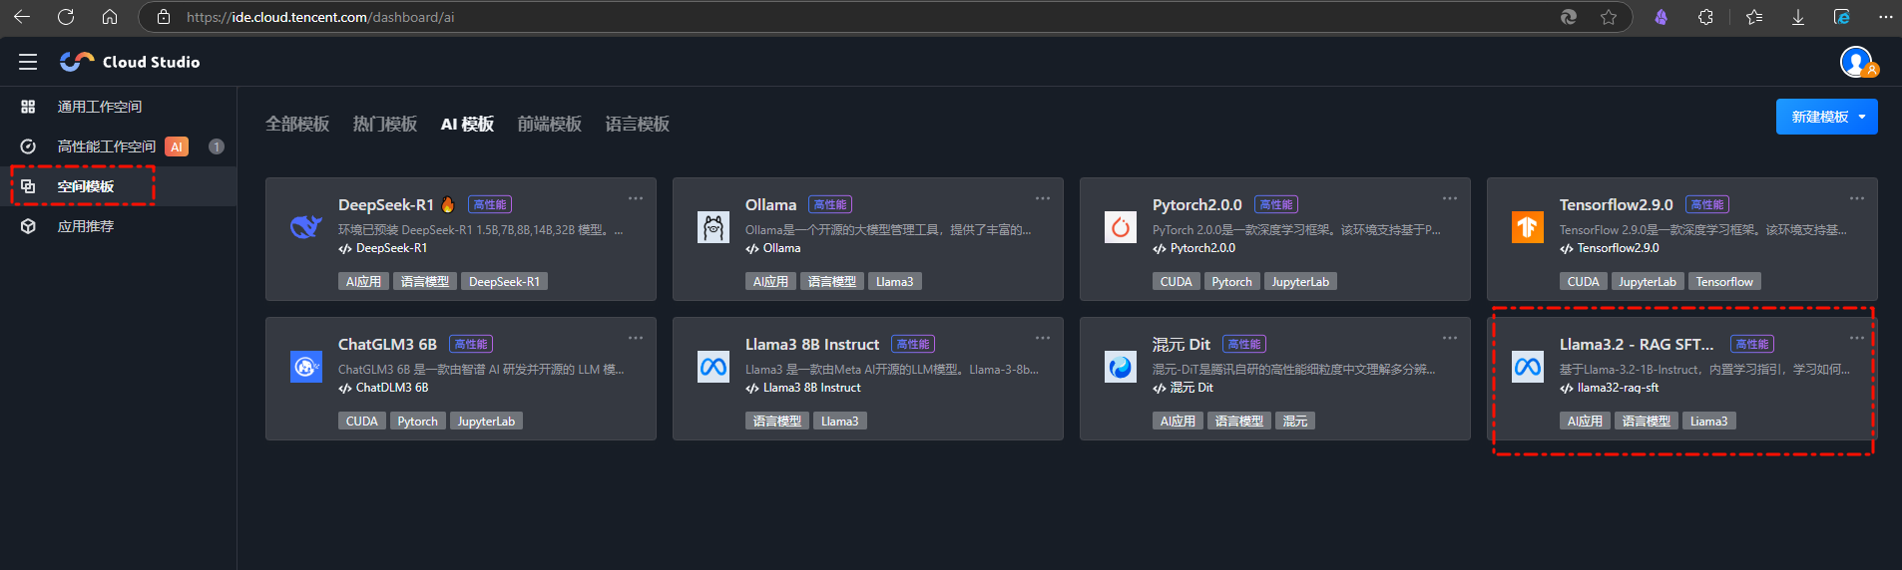Image resolution: width=1902 pixels, height=570 pixels.
Task: Click the CUDA tag on ChatGLM3 6B card
Action: tap(361, 422)
